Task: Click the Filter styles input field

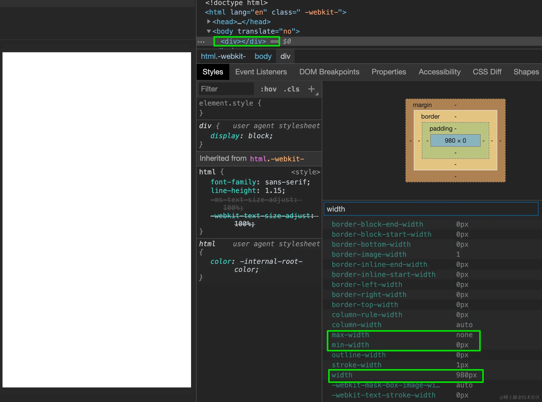Action: click(x=226, y=89)
